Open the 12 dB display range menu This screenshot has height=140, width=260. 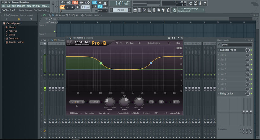tap(179, 48)
